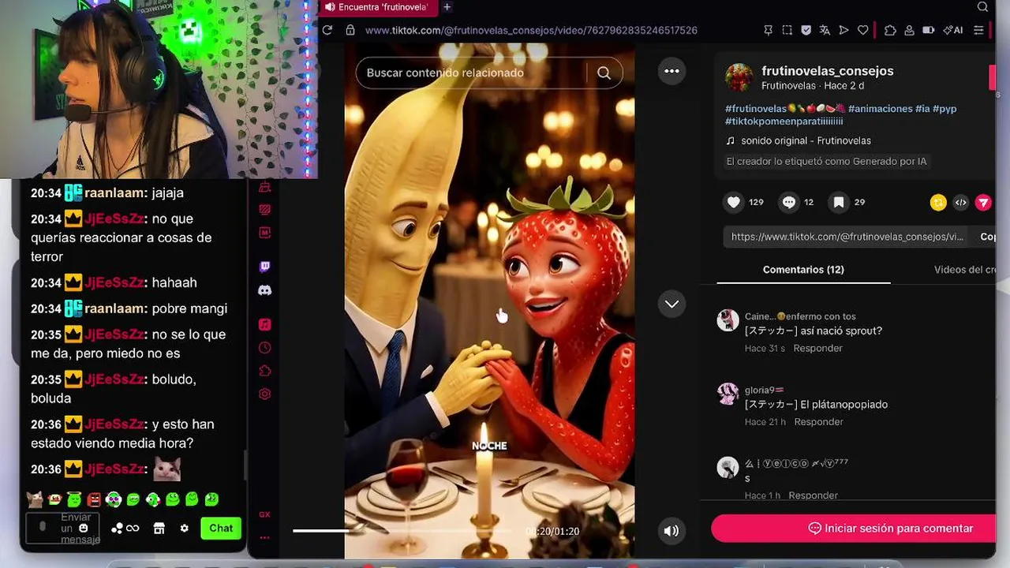The height and width of the screenshot is (568, 1010).
Task: Switch to Videos del creador tab
Action: pos(965,270)
